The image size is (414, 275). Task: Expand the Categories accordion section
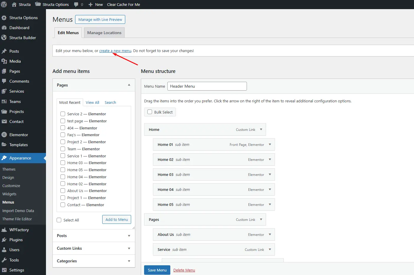click(94, 261)
